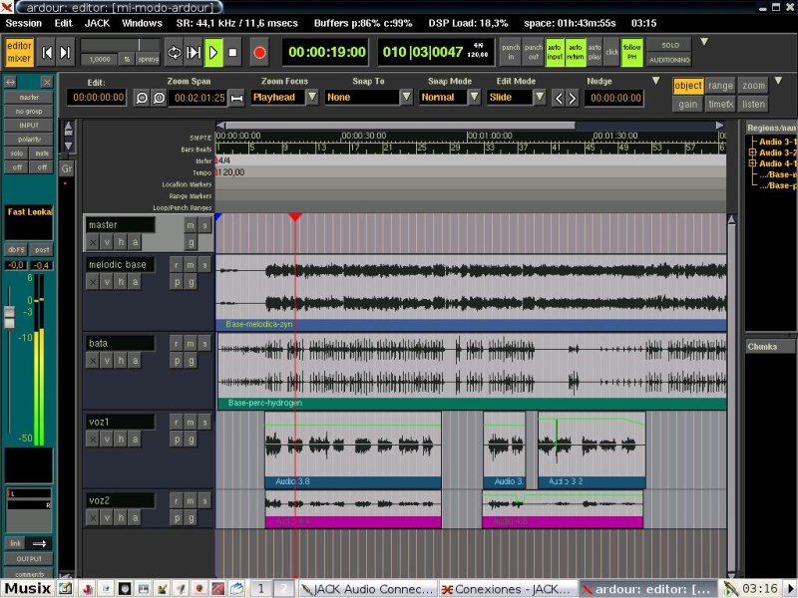Jump to session end in transport
Screen dimensions: 798x598
click(65, 53)
